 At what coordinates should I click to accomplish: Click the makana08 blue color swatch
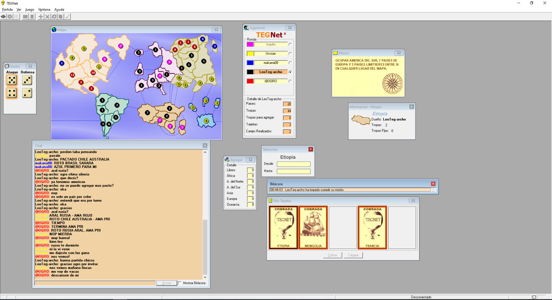point(250,63)
